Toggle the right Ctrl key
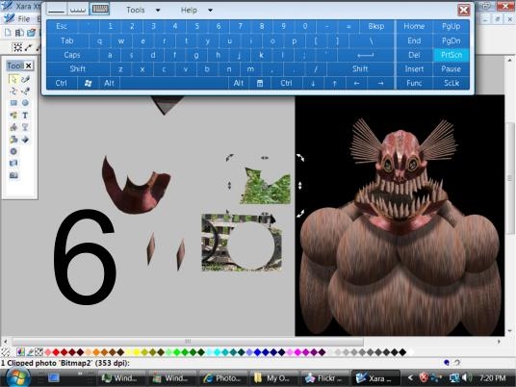This screenshot has height=387, width=516. point(286,83)
